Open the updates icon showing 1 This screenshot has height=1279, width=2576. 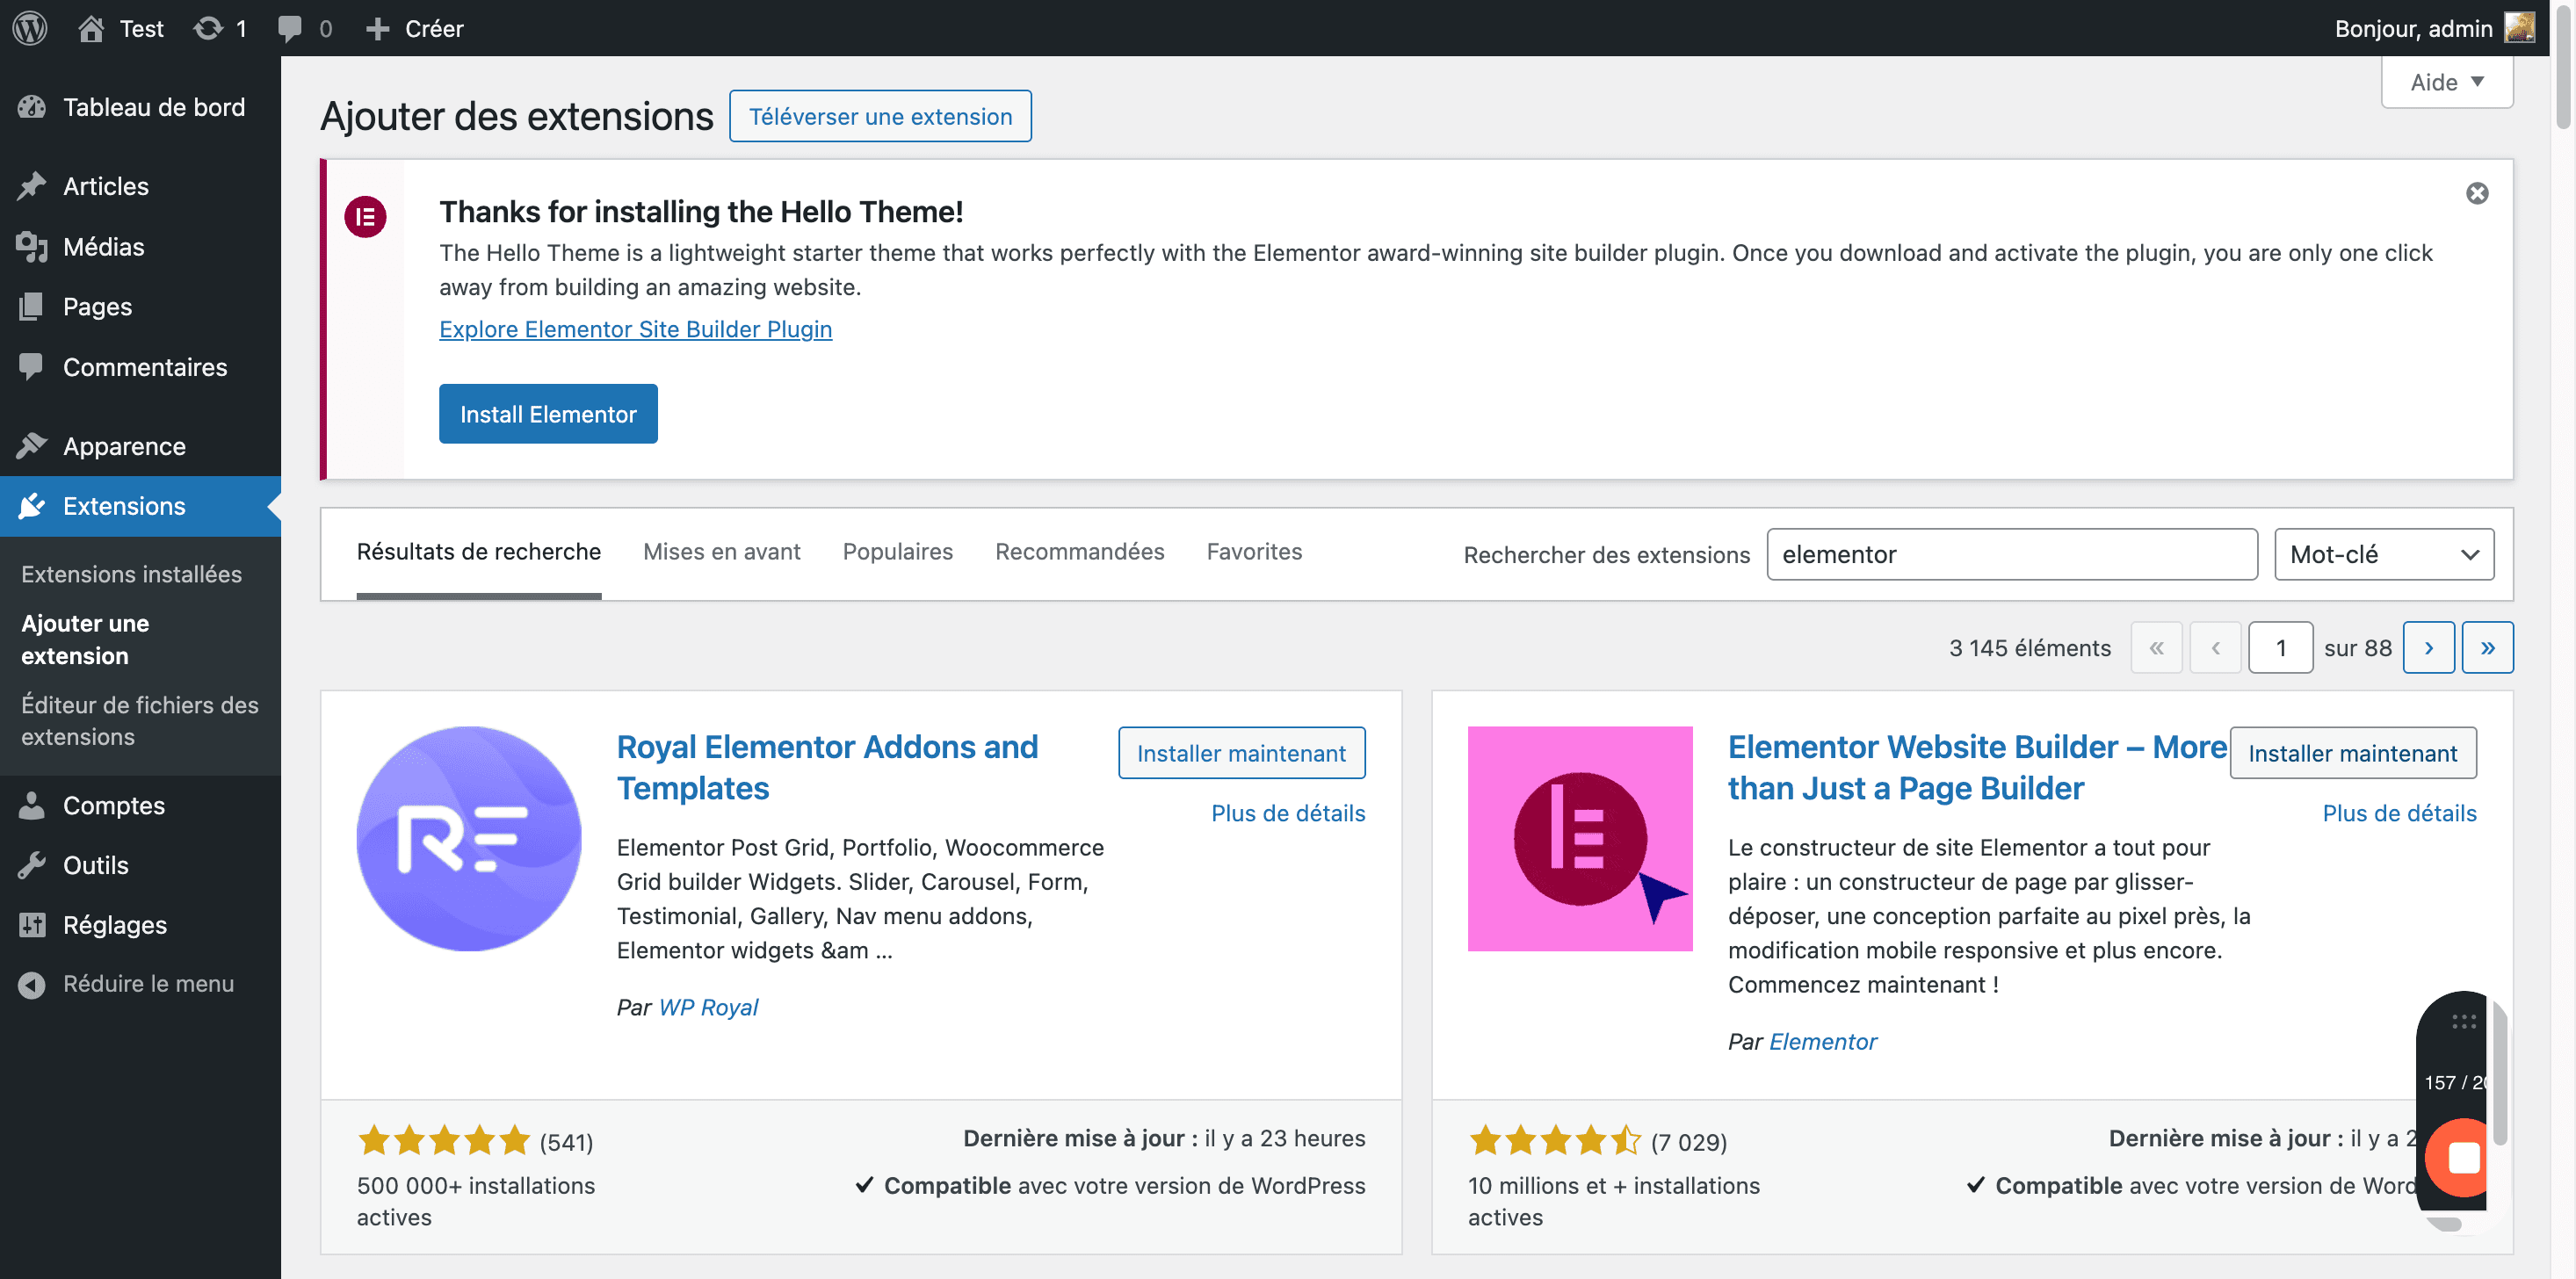[208, 28]
